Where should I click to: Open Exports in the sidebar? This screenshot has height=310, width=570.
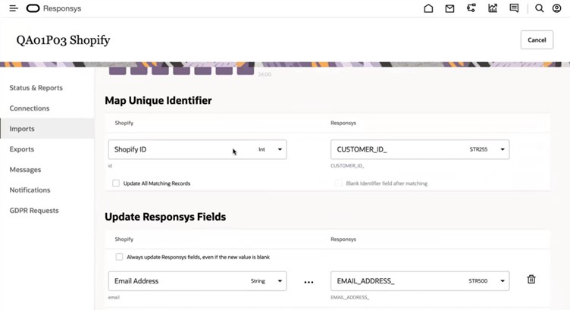point(22,149)
